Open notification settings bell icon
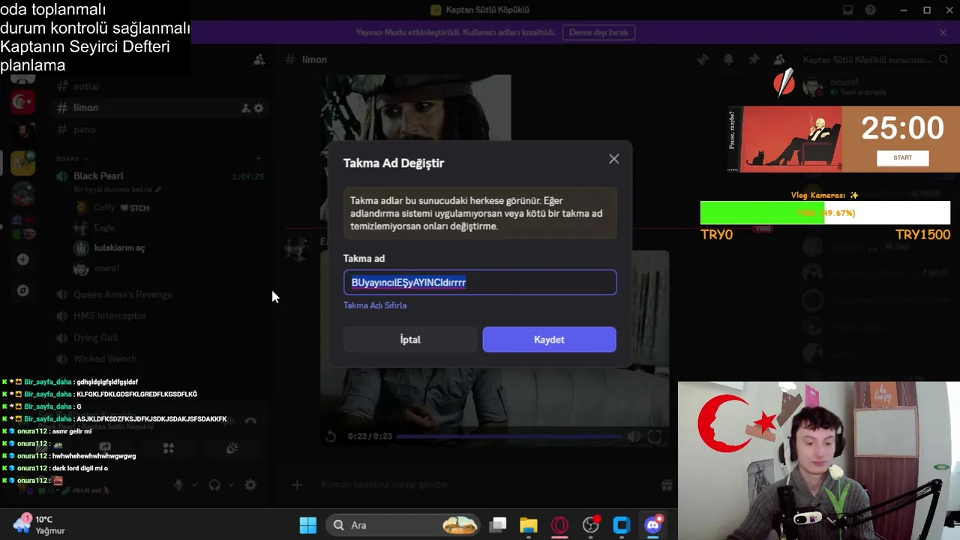The image size is (960, 540). coord(728,59)
